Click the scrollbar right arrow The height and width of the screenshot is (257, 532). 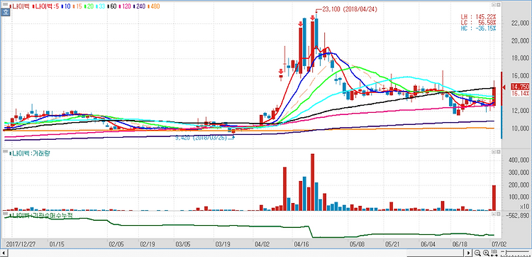[469, 253]
